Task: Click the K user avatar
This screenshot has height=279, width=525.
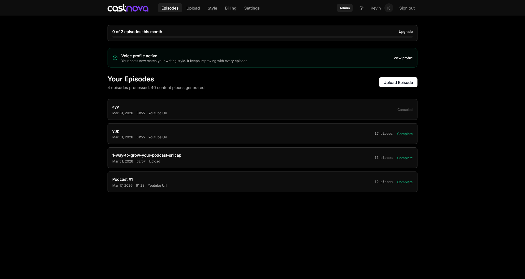Action: tap(389, 8)
